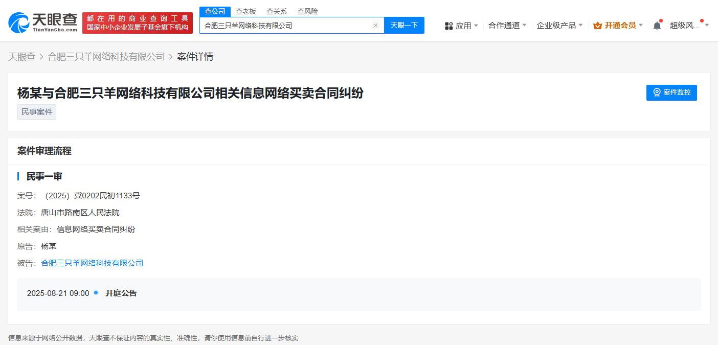Click the 天眼一下 search button

[404, 25]
